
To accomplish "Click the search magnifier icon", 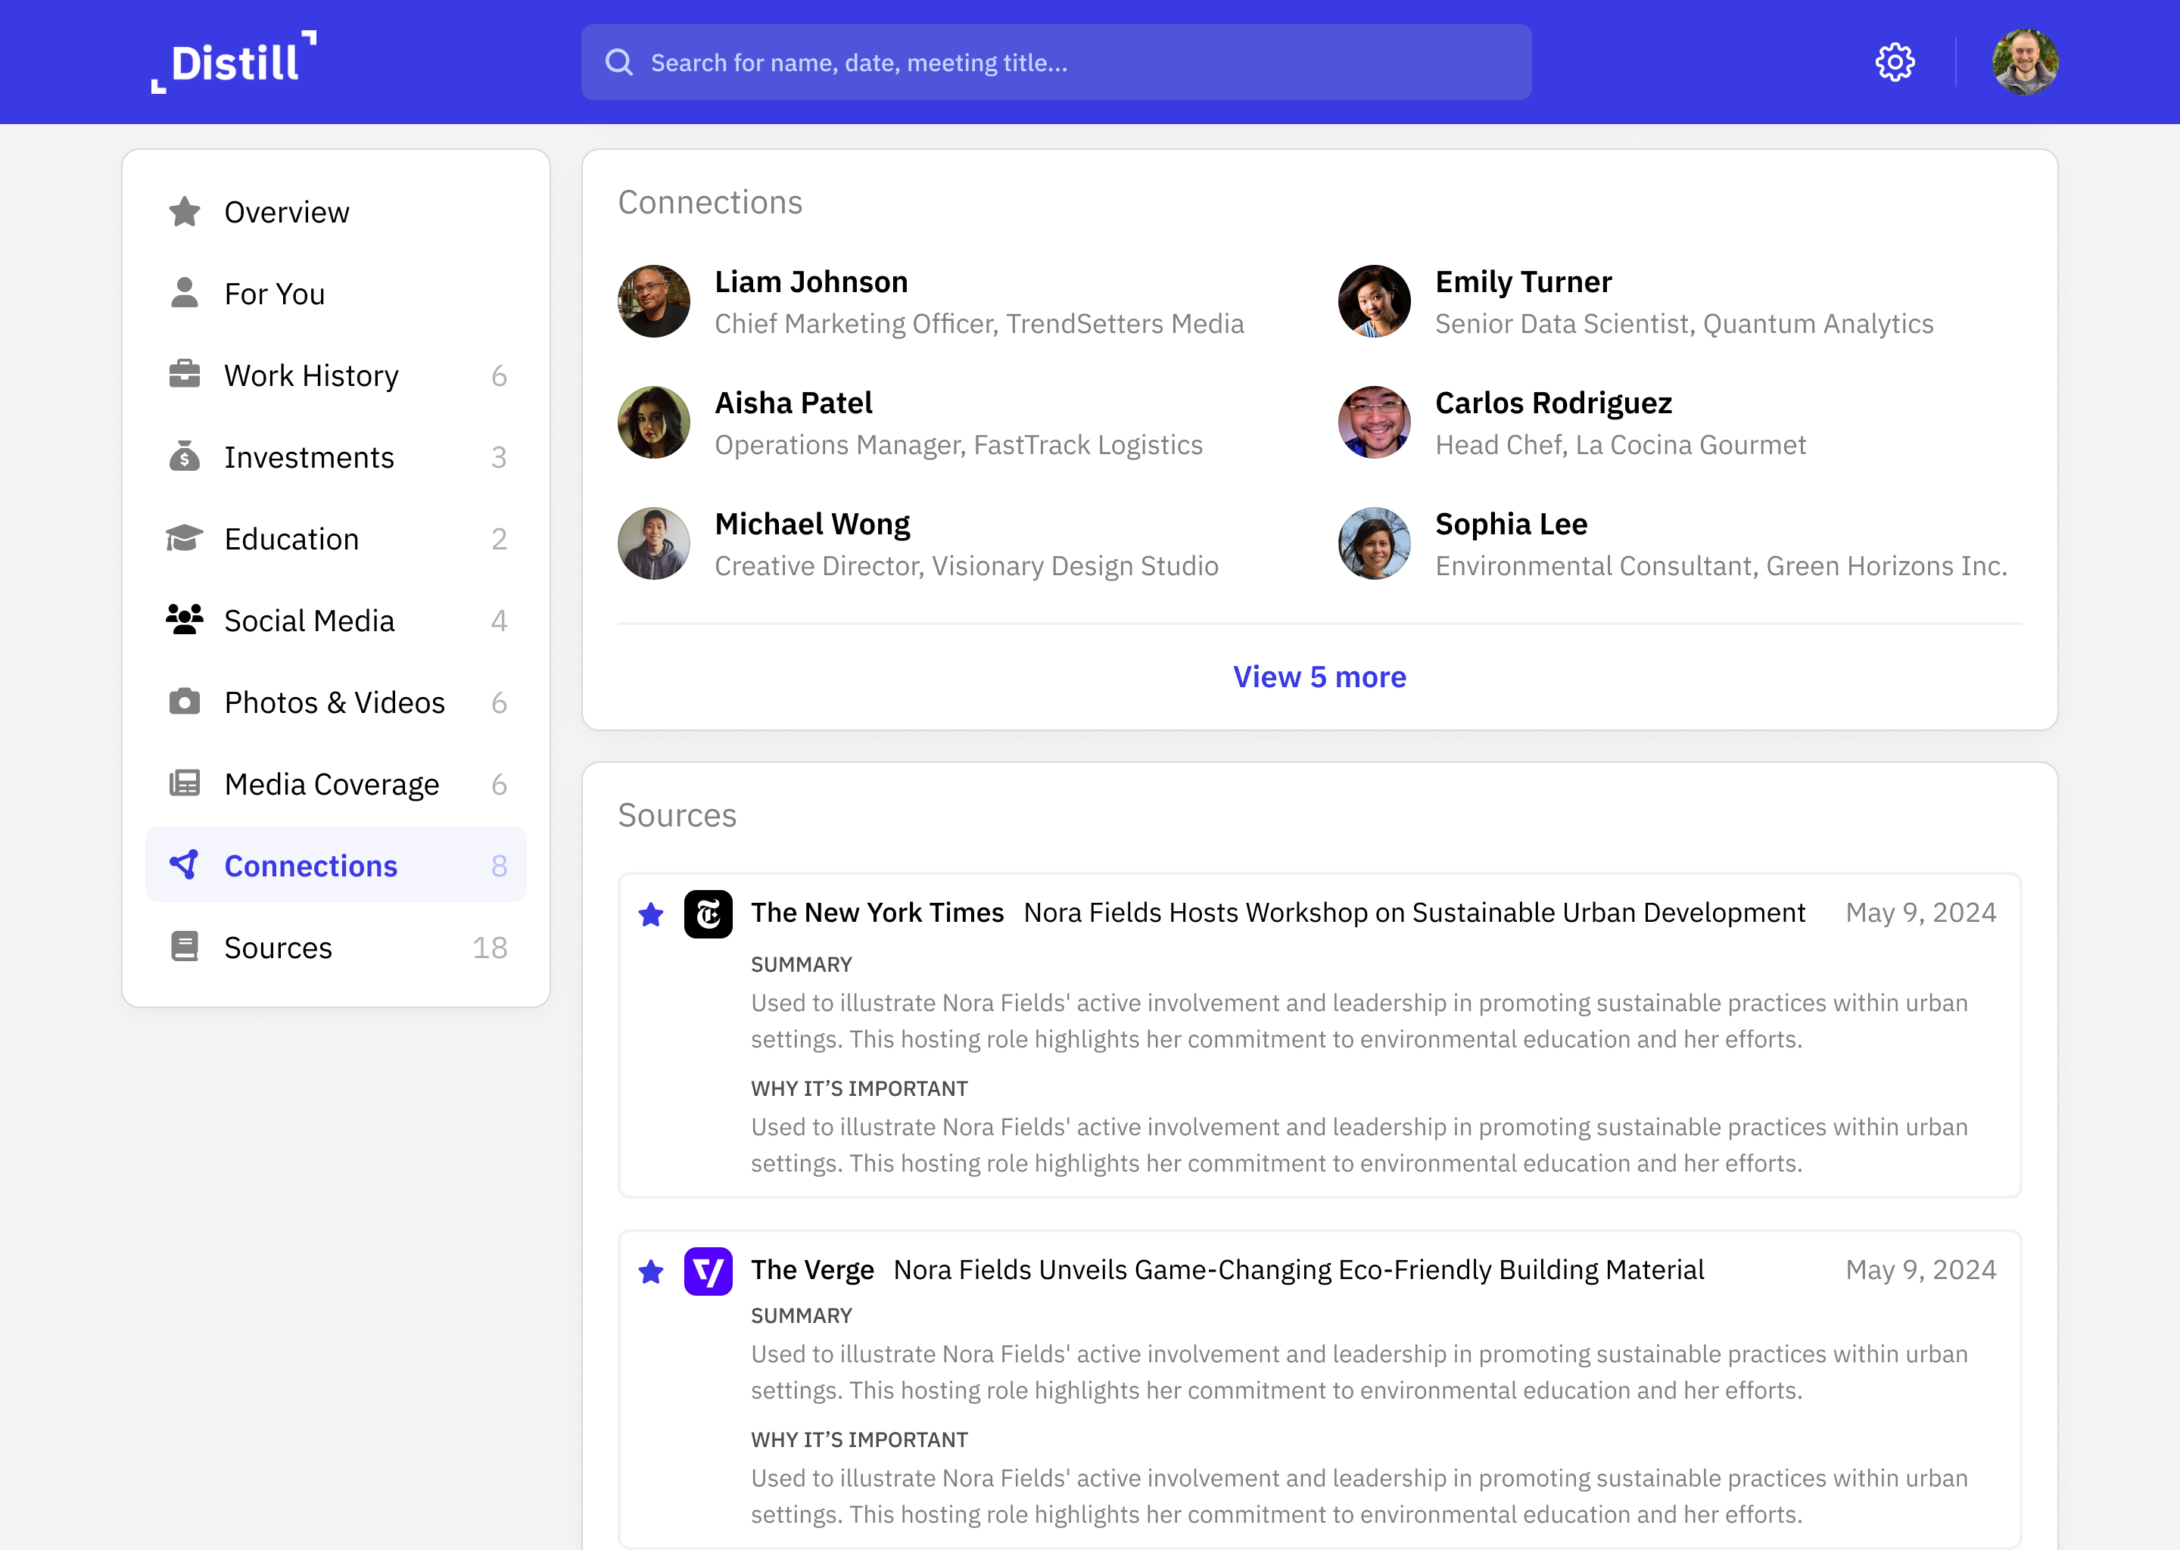I will 618,63.
